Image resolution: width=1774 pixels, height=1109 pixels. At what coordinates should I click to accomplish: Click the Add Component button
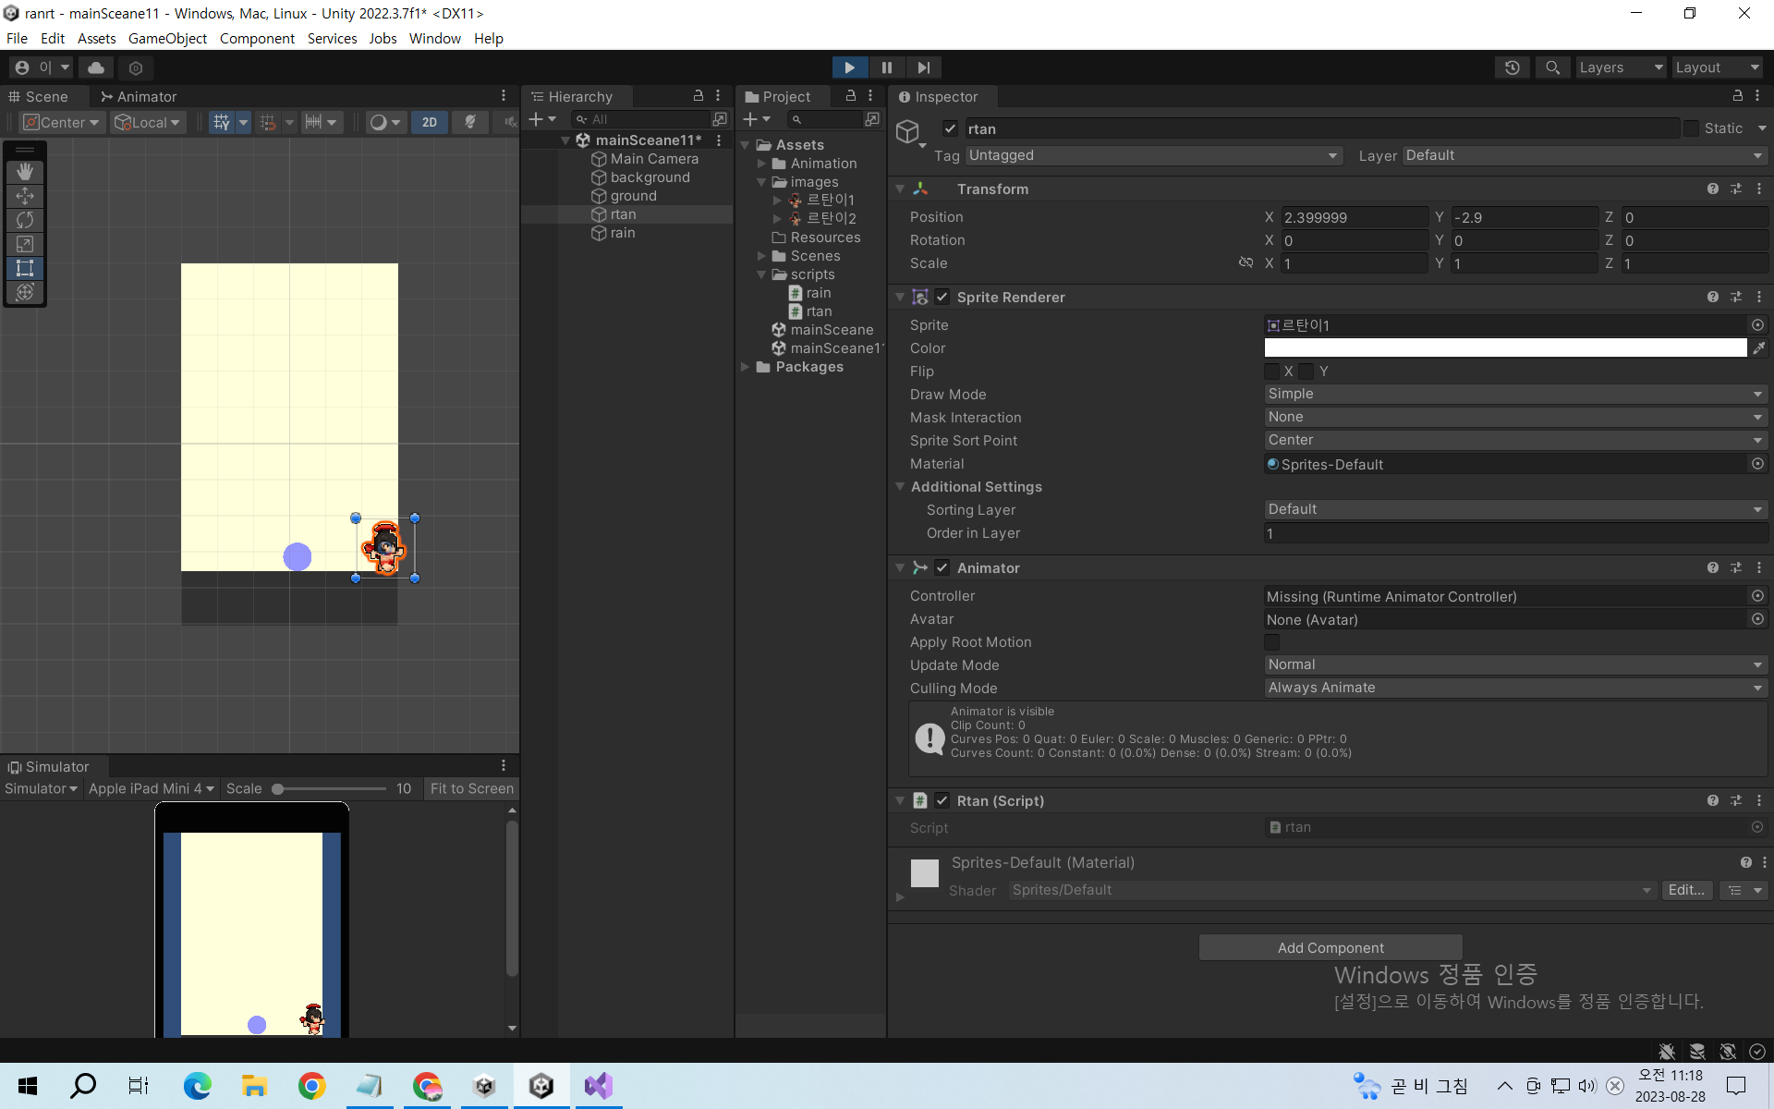pos(1330,947)
